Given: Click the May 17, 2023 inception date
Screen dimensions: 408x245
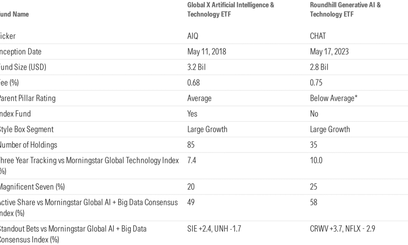Looking at the screenshot, I should (329, 51).
